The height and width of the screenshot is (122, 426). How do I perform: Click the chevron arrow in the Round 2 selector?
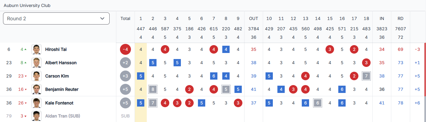coord(102,18)
